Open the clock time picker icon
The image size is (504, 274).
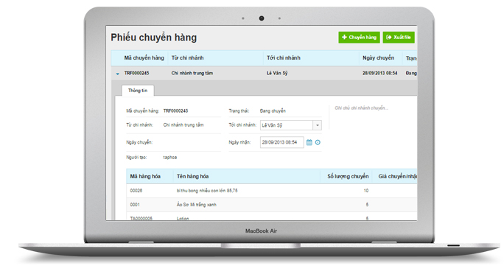318,142
